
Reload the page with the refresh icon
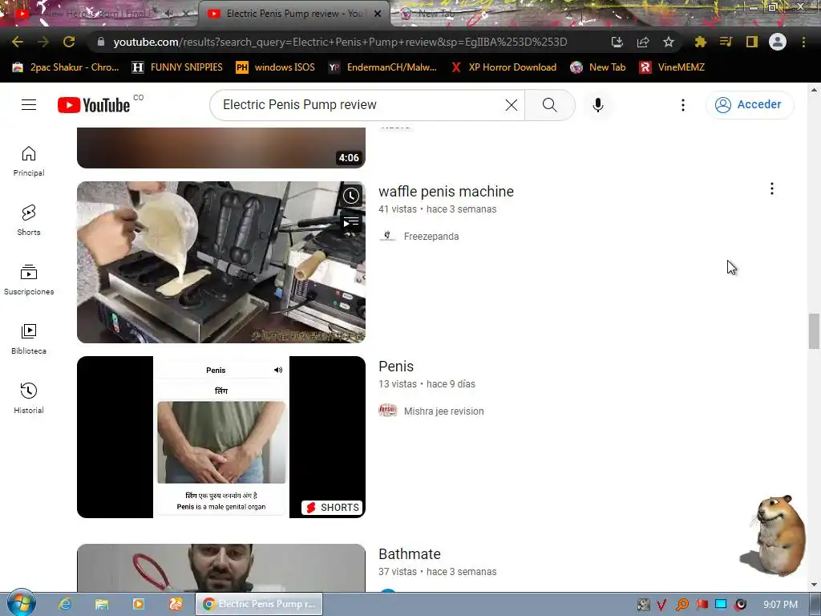pos(69,42)
